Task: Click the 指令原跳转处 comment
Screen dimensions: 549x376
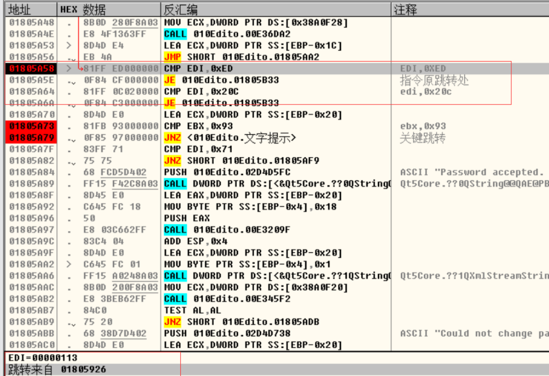Action: [x=434, y=80]
